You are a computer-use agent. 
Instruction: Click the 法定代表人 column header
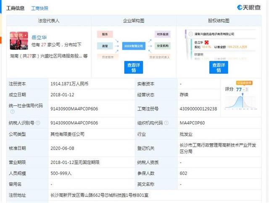coord(49,21)
